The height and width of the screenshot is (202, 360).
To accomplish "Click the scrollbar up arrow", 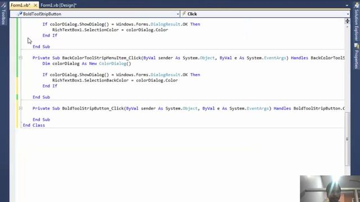I will 347,26.
